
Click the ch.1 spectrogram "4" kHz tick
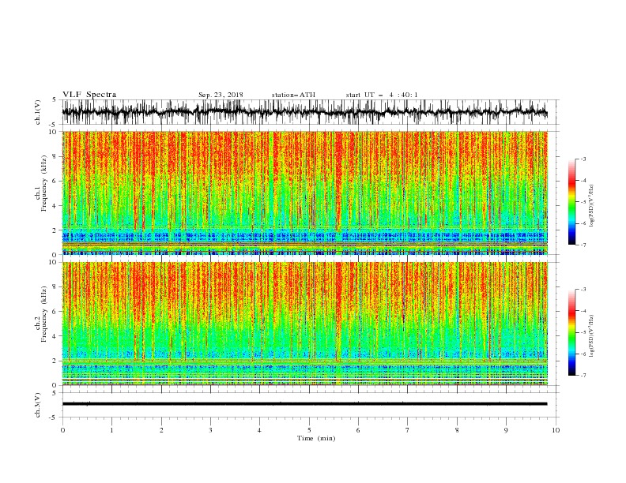click(55, 206)
